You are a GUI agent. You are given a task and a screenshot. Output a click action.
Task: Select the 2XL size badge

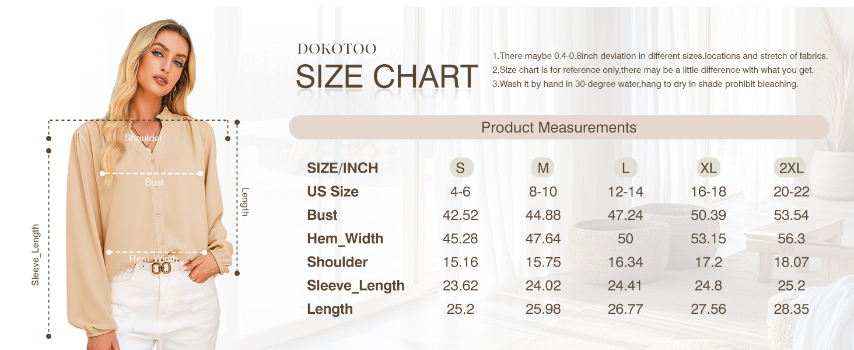tap(791, 168)
